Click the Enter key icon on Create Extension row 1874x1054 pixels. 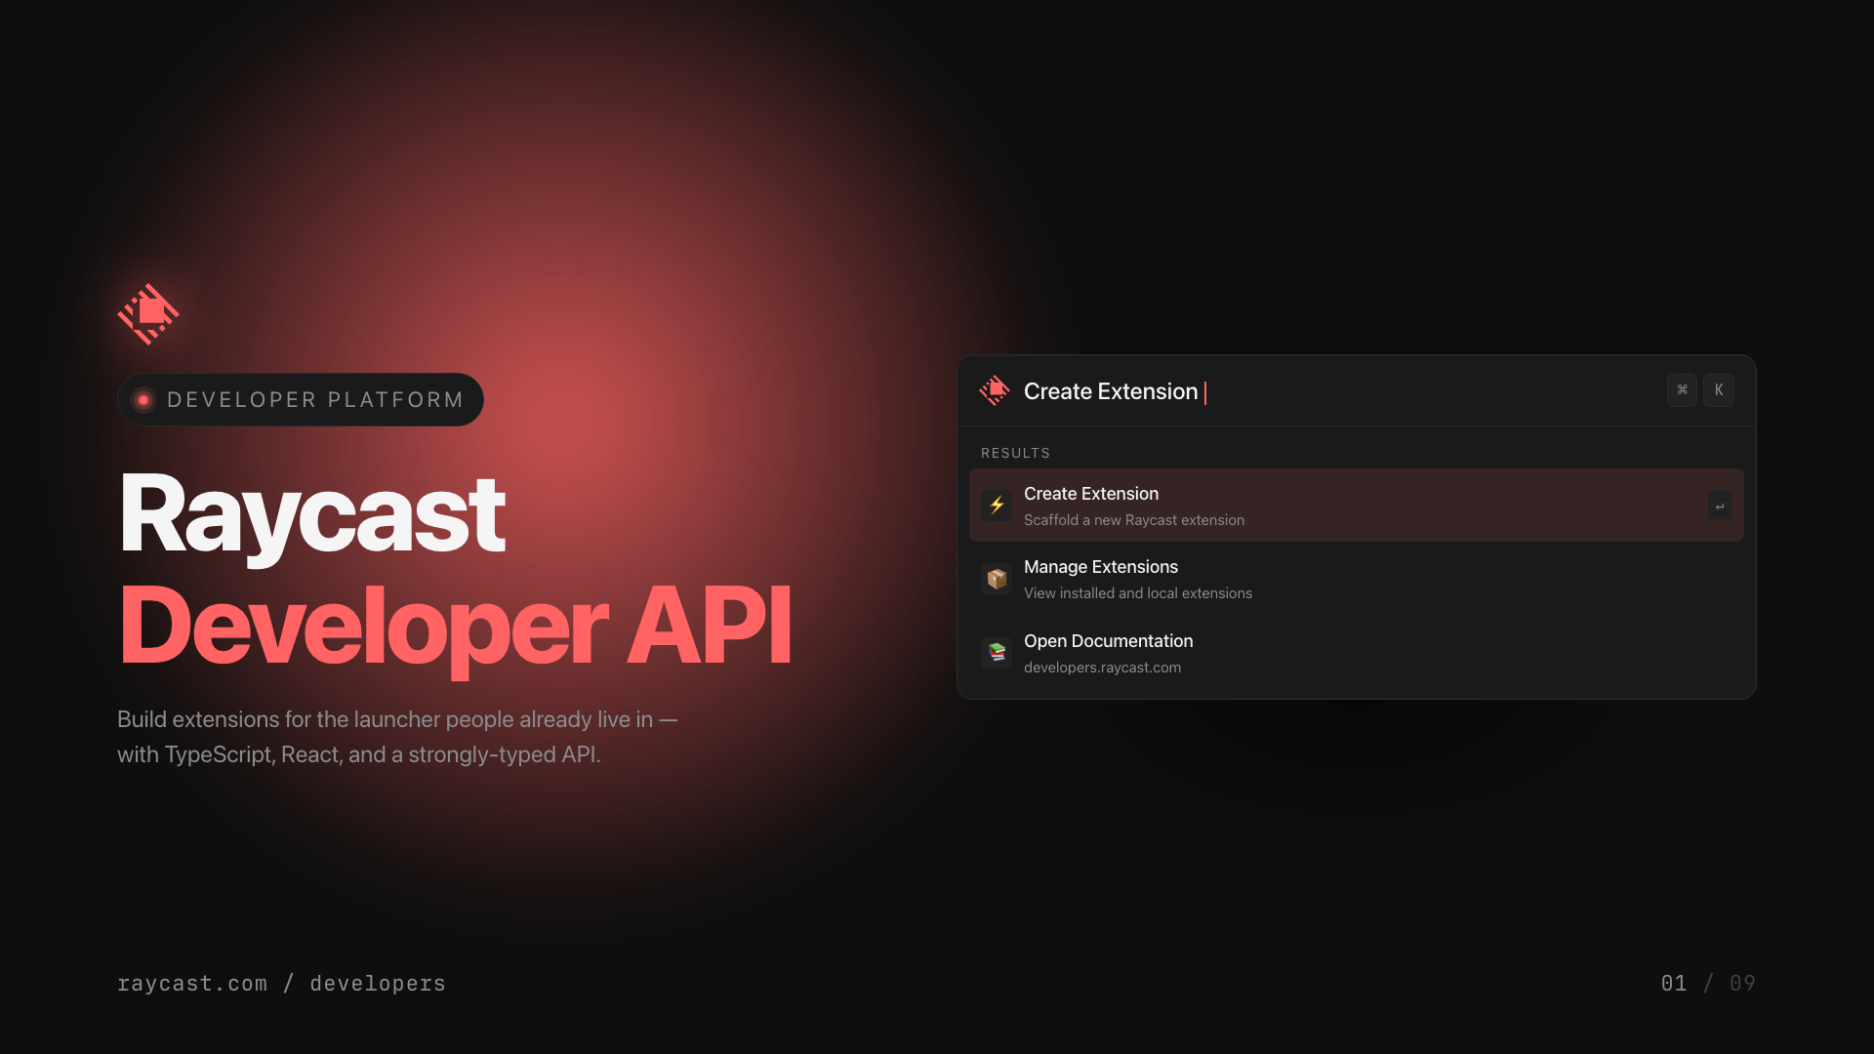pos(1720,506)
